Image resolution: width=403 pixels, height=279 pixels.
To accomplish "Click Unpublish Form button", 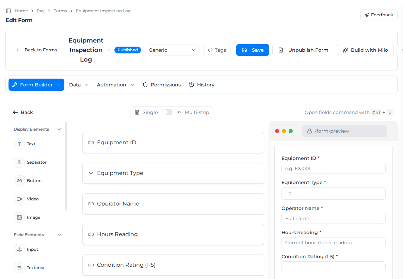I will pyautogui.click(x=303, y=50).
